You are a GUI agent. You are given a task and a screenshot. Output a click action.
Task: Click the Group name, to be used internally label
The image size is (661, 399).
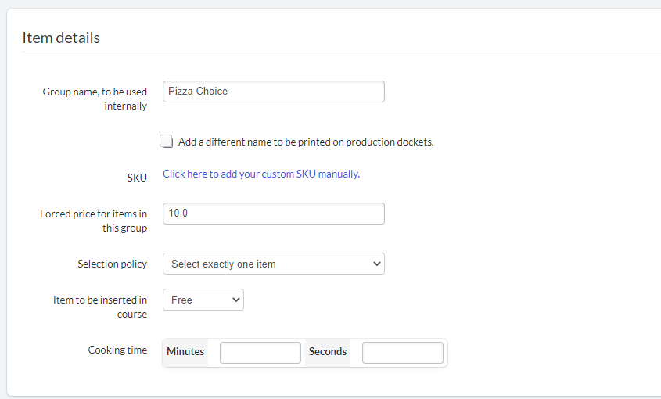[95, 99]
